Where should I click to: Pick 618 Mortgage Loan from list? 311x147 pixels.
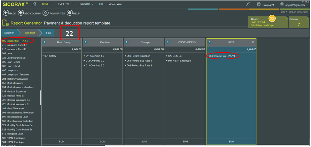pos(12,134)
